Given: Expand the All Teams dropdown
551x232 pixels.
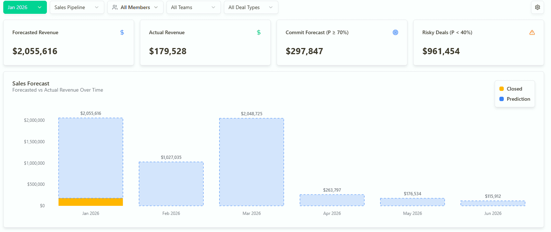Looking at the screenshot, I should 193,7.
